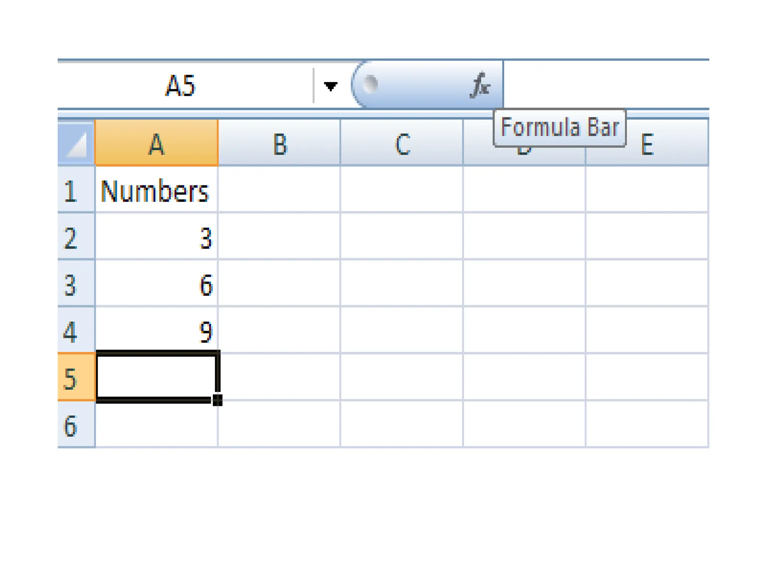This screenshot has height=580, width=773.
Task: Click the round formula bar resize handle
Action: tap(370, 84)
